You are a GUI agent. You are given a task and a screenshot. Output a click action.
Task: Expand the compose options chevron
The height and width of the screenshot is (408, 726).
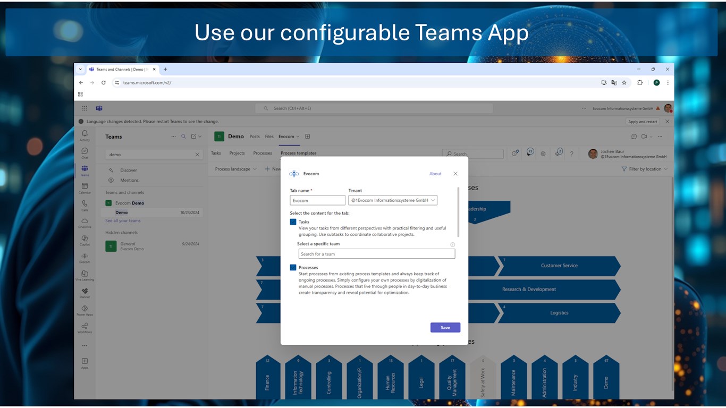(200, 137)
